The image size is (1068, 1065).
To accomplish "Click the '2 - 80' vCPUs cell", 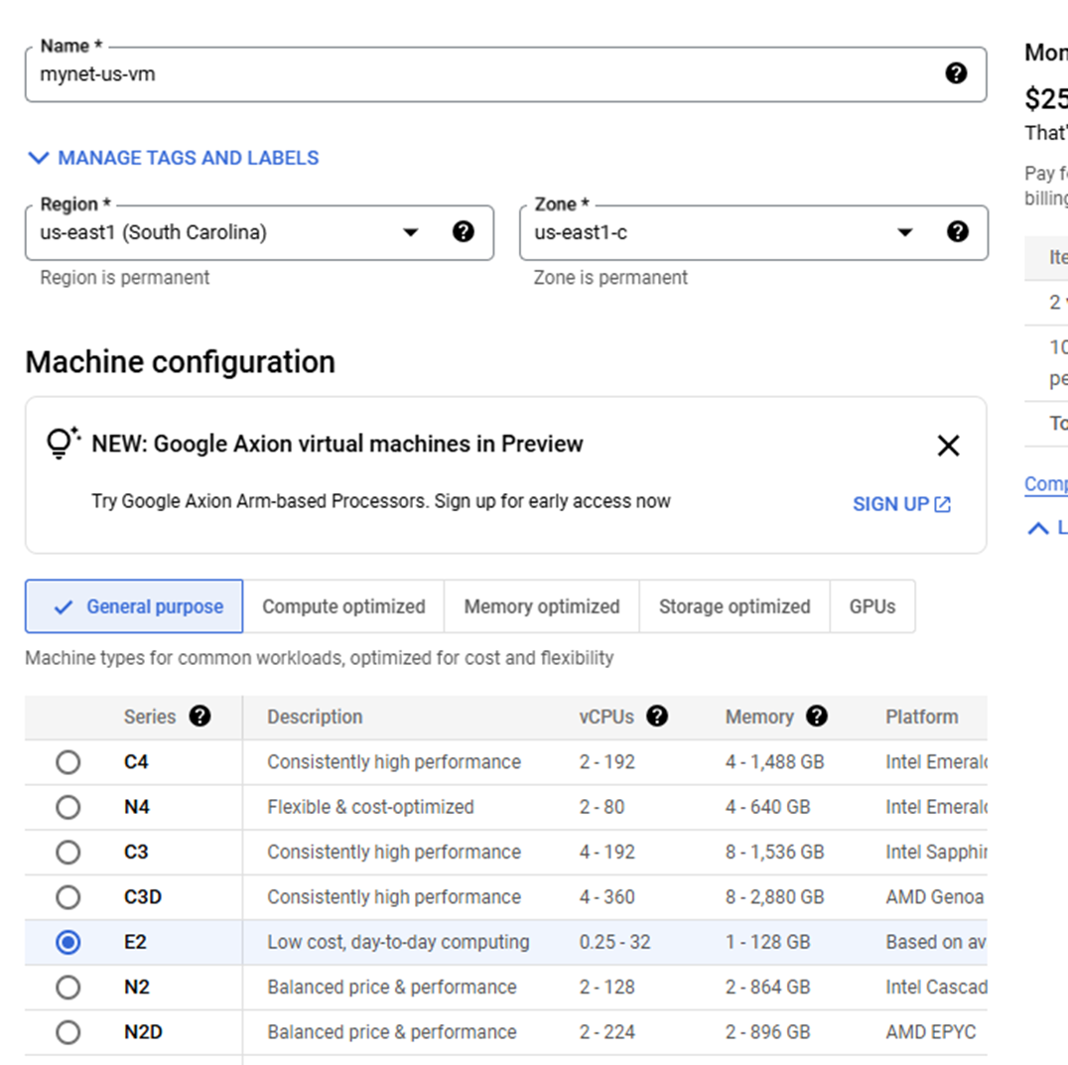I will pos(602,807).
